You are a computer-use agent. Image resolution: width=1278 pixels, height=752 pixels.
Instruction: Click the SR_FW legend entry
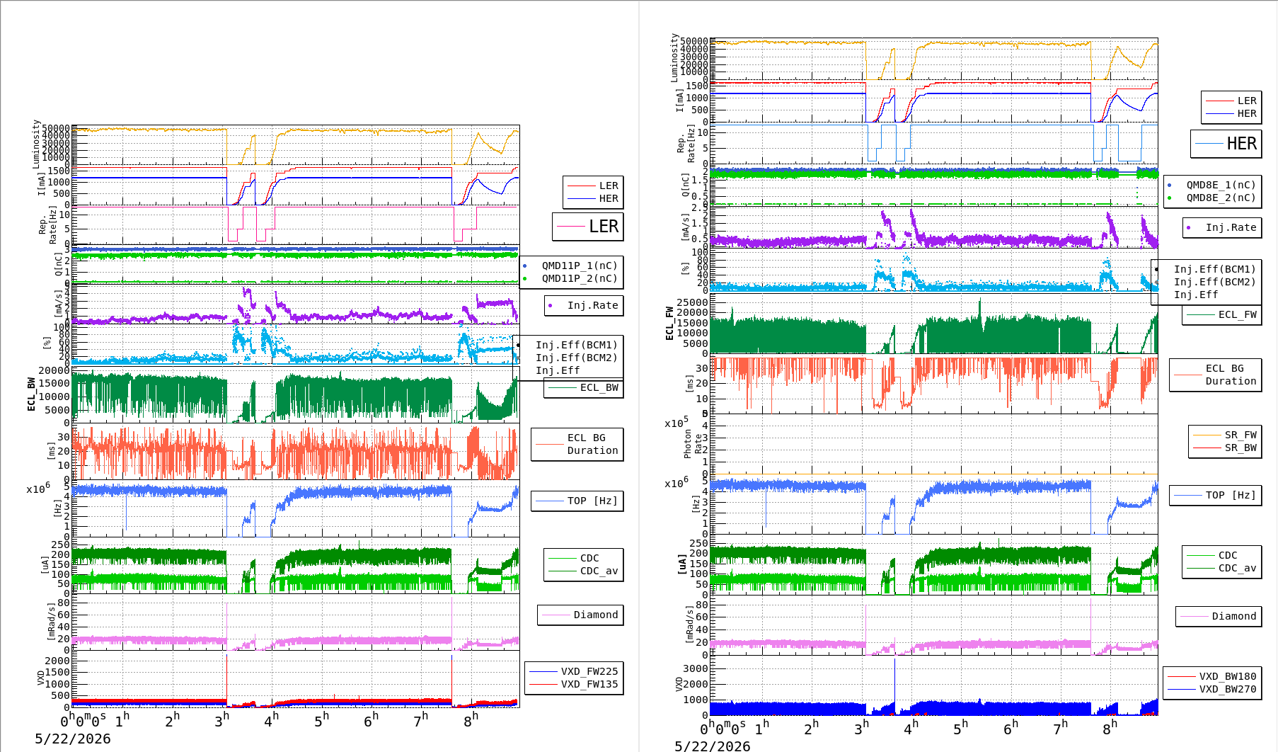(x=1240, y=435)
